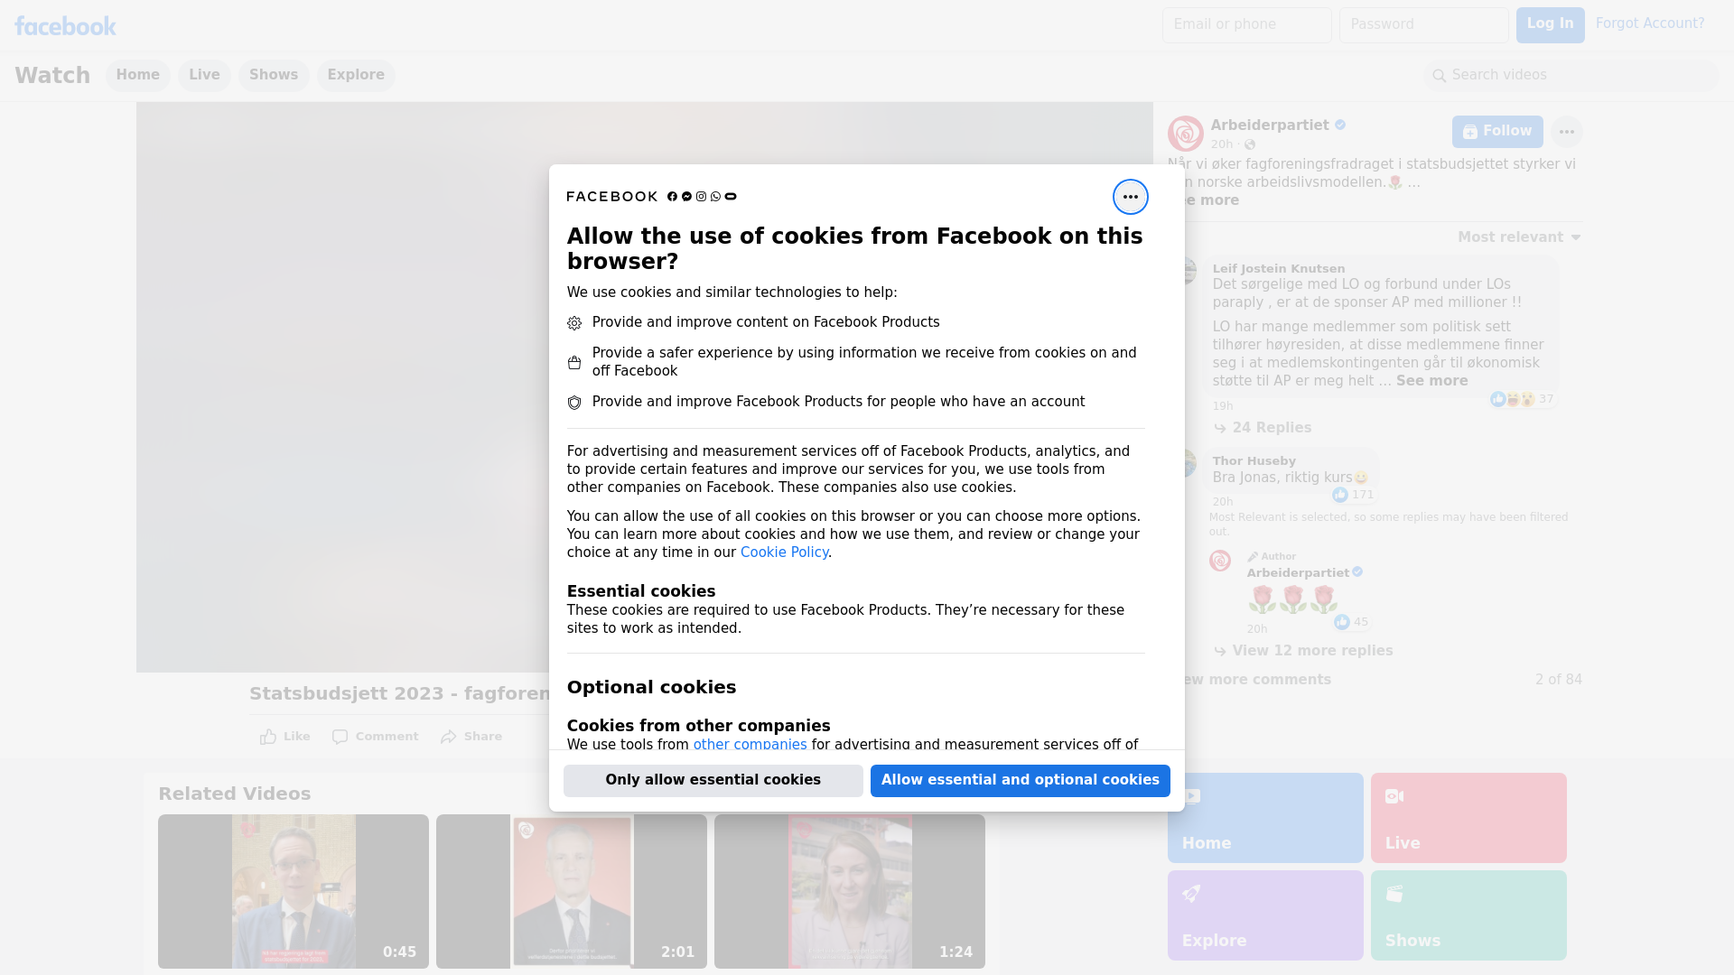The image size is (1734, 975).
Task: Expand the 24 Replies thread
Action: tap(1263, 428)
